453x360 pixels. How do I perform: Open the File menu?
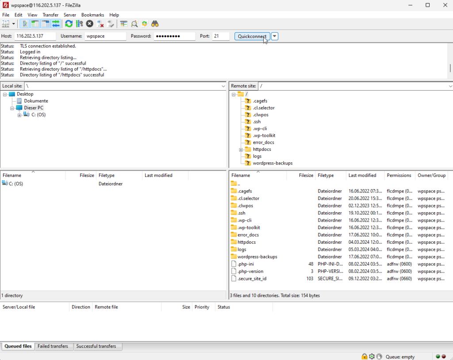pos(6,15)
